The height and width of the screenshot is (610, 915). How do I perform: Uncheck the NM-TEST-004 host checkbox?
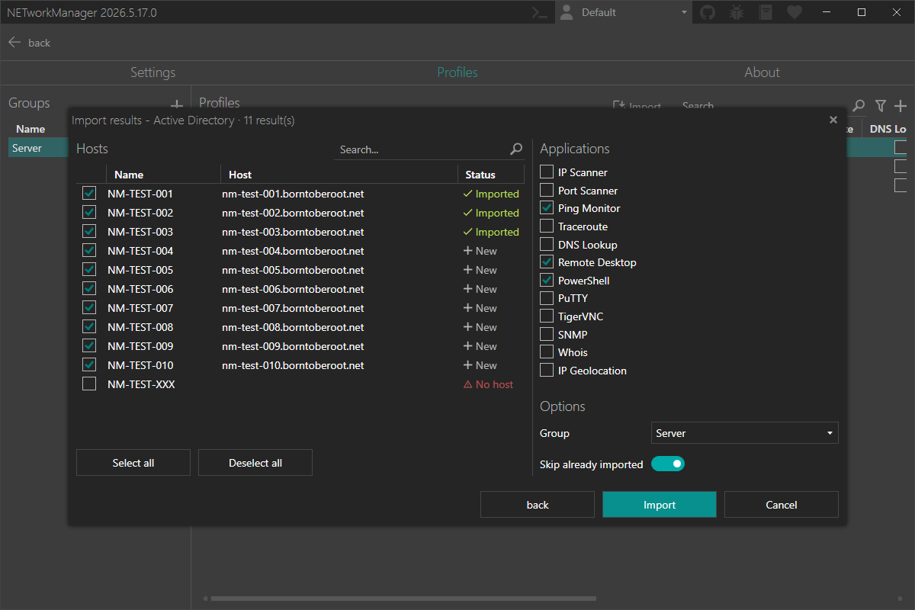coord(89,251)
